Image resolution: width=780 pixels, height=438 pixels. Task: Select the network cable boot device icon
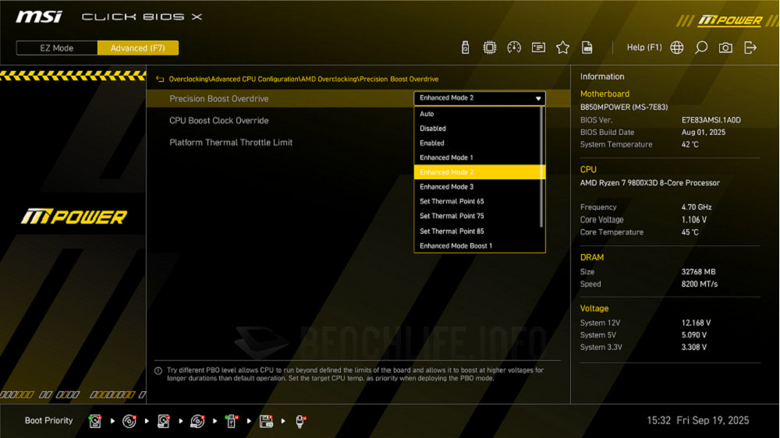click(x=300, y=421)
